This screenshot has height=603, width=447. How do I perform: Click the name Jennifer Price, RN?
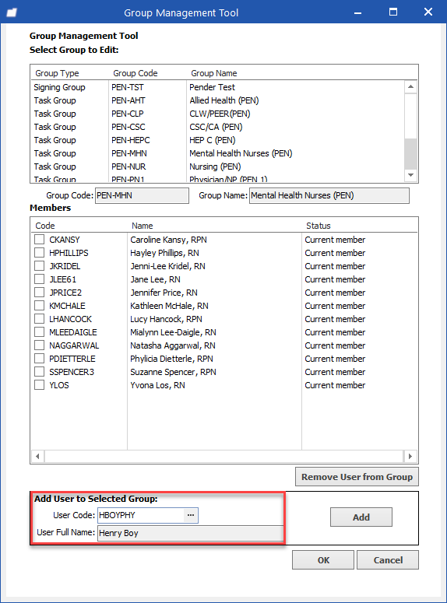coord(164,293)
